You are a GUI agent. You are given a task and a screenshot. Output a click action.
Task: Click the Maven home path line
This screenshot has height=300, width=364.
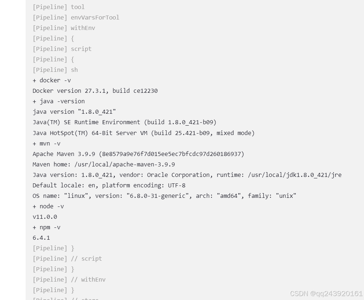(104, 165)
